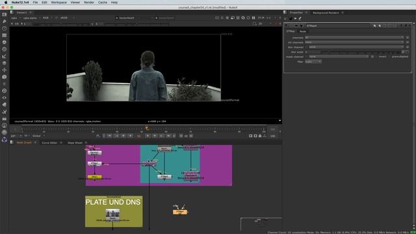Enable the blur channel checkbox

[306, 47]
